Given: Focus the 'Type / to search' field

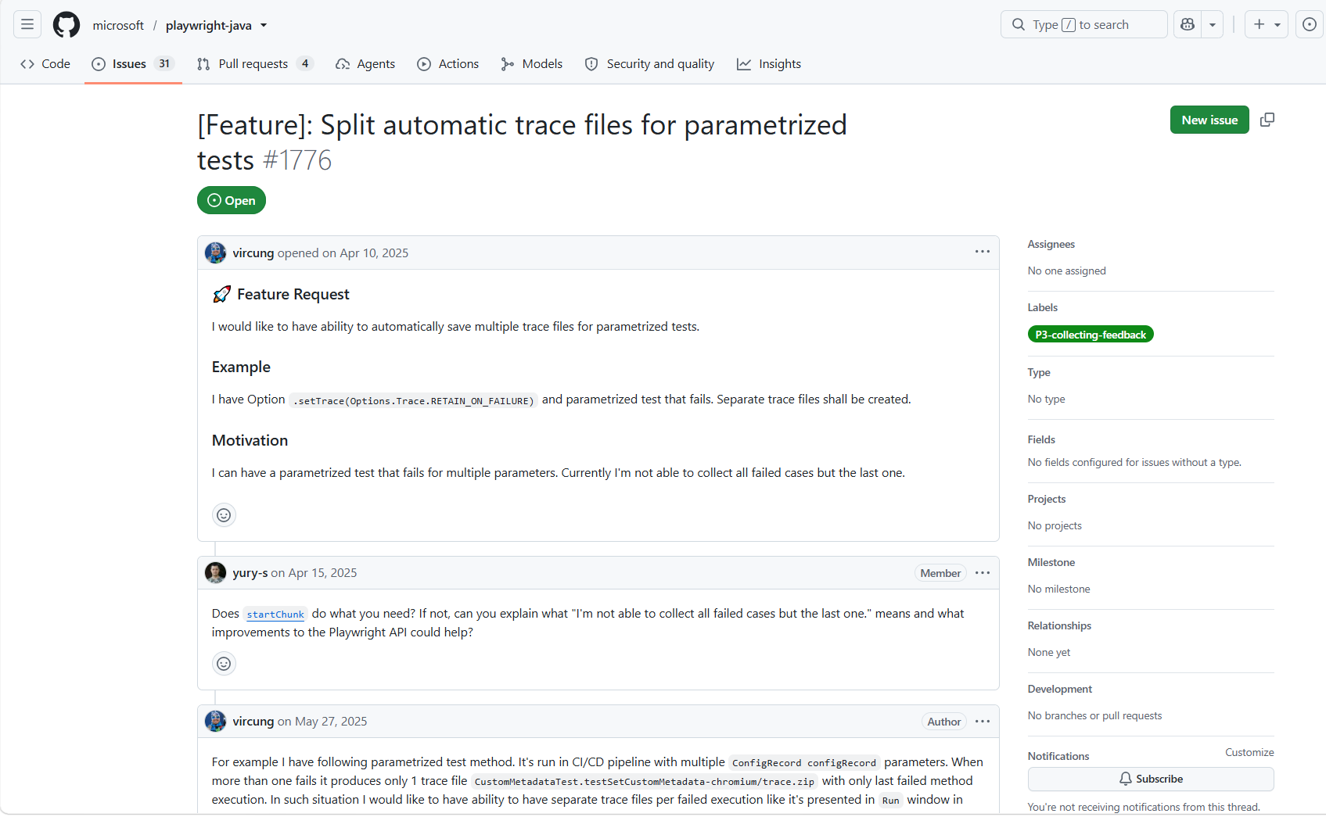Looking at the screenshot, I should tap(1084, 25).
